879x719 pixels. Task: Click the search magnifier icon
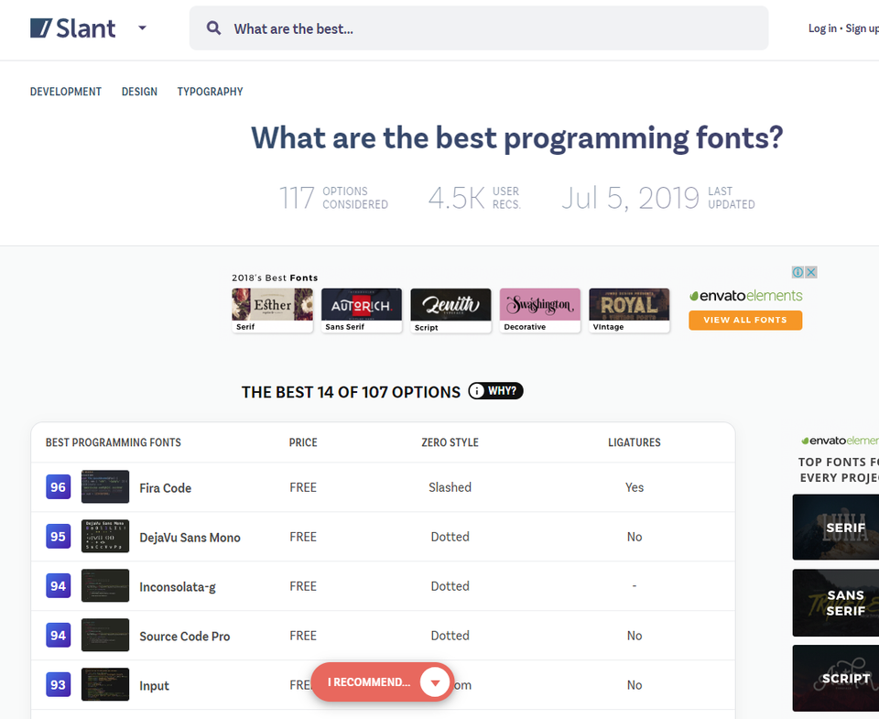pyautogui.click(x=213, y=28)
